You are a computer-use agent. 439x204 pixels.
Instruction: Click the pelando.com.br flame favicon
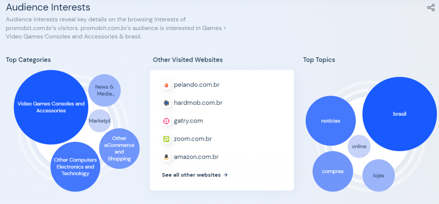point(166,85)
